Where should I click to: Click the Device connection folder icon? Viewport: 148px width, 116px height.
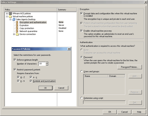pyautogui.click(x=17, y=34)
